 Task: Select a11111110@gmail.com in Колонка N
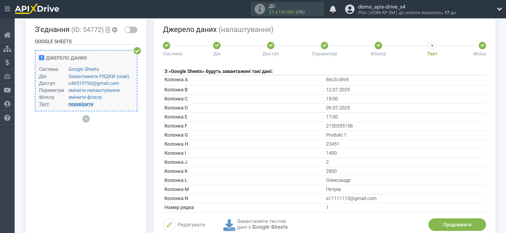pos(351,198)
